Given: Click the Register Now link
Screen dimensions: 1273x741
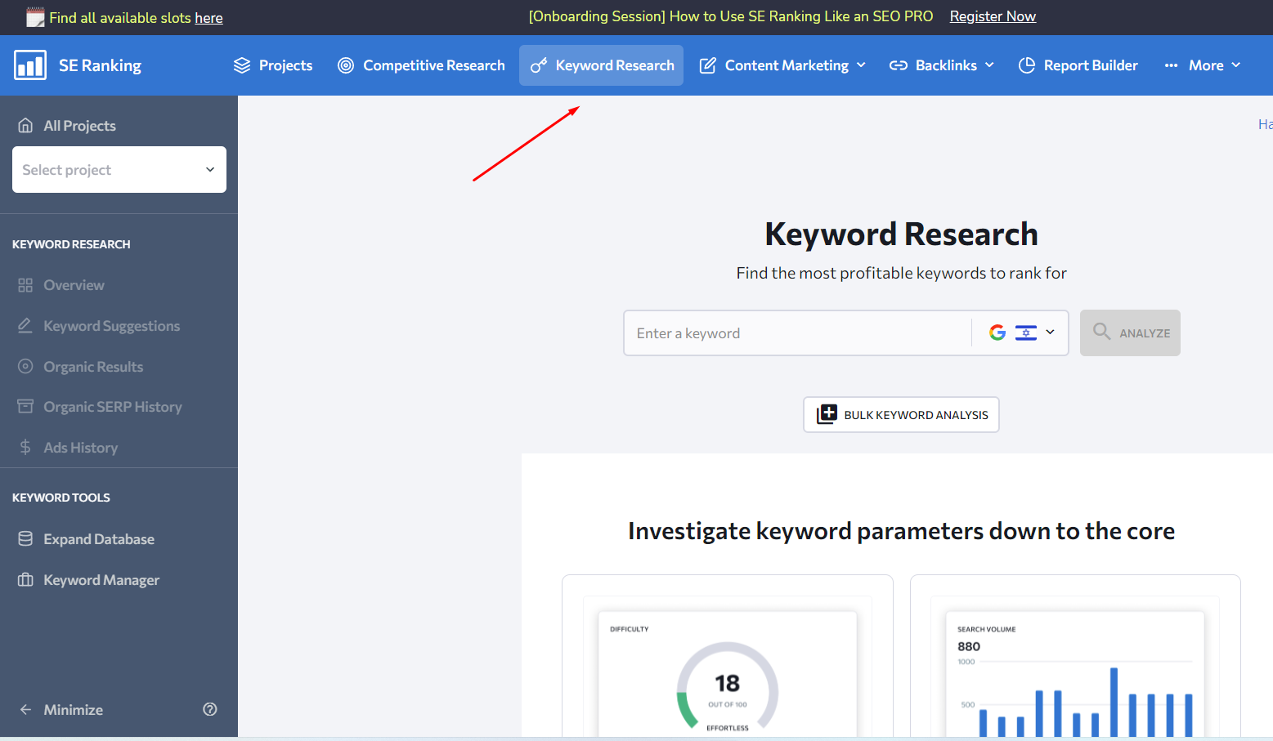Looking at the screenshot, I should 993,16.
